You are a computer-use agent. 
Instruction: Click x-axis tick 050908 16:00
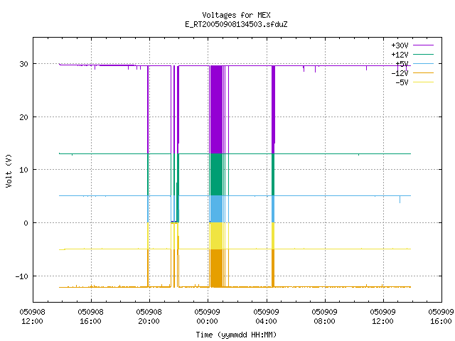click(x=90, y=317)
